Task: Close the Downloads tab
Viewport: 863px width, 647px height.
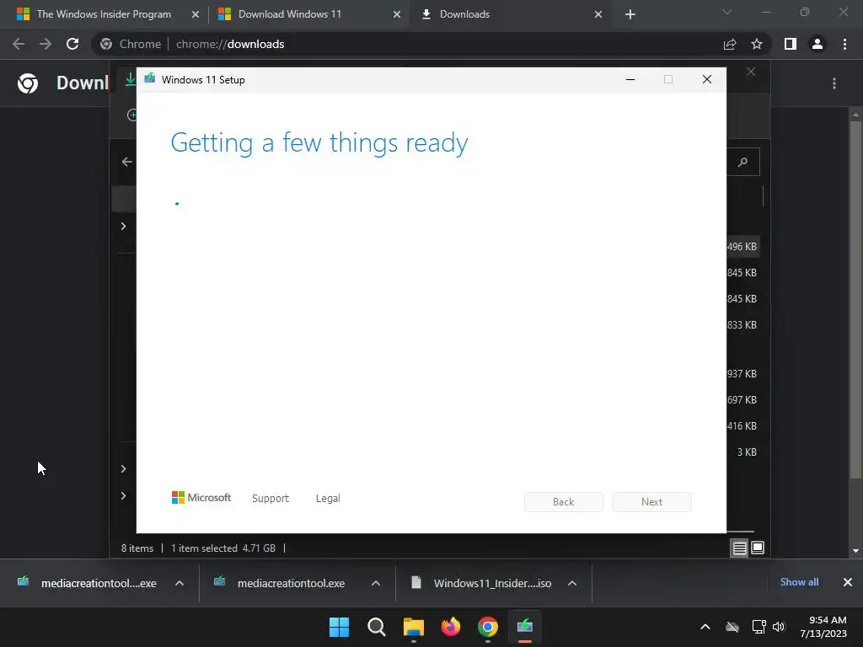Action: (x=598, y=14)
